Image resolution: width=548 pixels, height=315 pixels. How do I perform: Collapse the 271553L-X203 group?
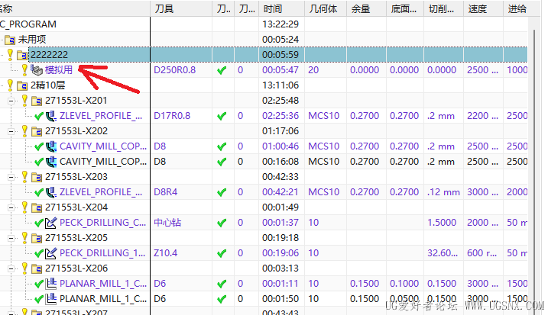[11, 177]
